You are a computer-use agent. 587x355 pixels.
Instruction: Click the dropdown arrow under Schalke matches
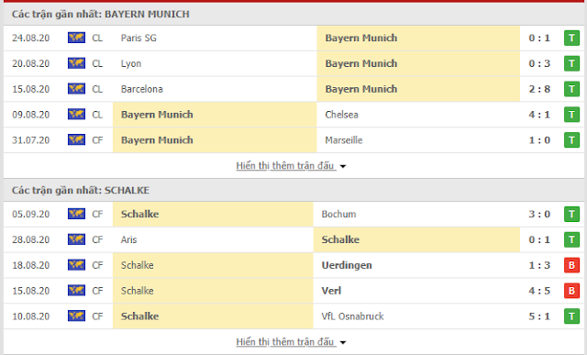[343, 343]
